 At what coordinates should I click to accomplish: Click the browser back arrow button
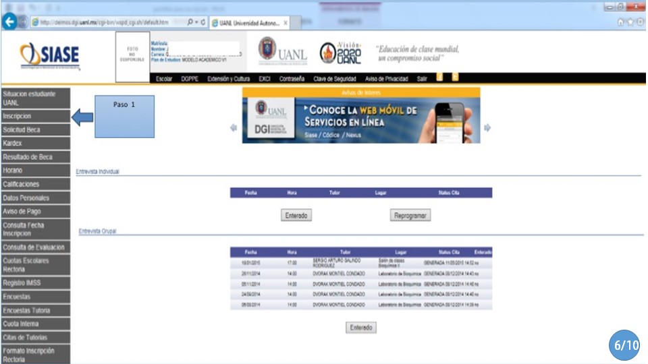point(9,22)
